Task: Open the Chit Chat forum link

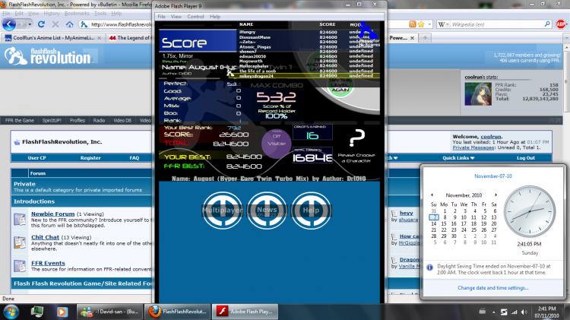Action: pyautogui.click(x=45, y=237)
